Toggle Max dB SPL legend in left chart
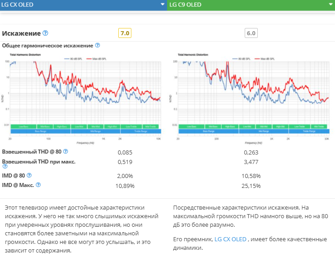335x262 pixels. coord(97,59)
